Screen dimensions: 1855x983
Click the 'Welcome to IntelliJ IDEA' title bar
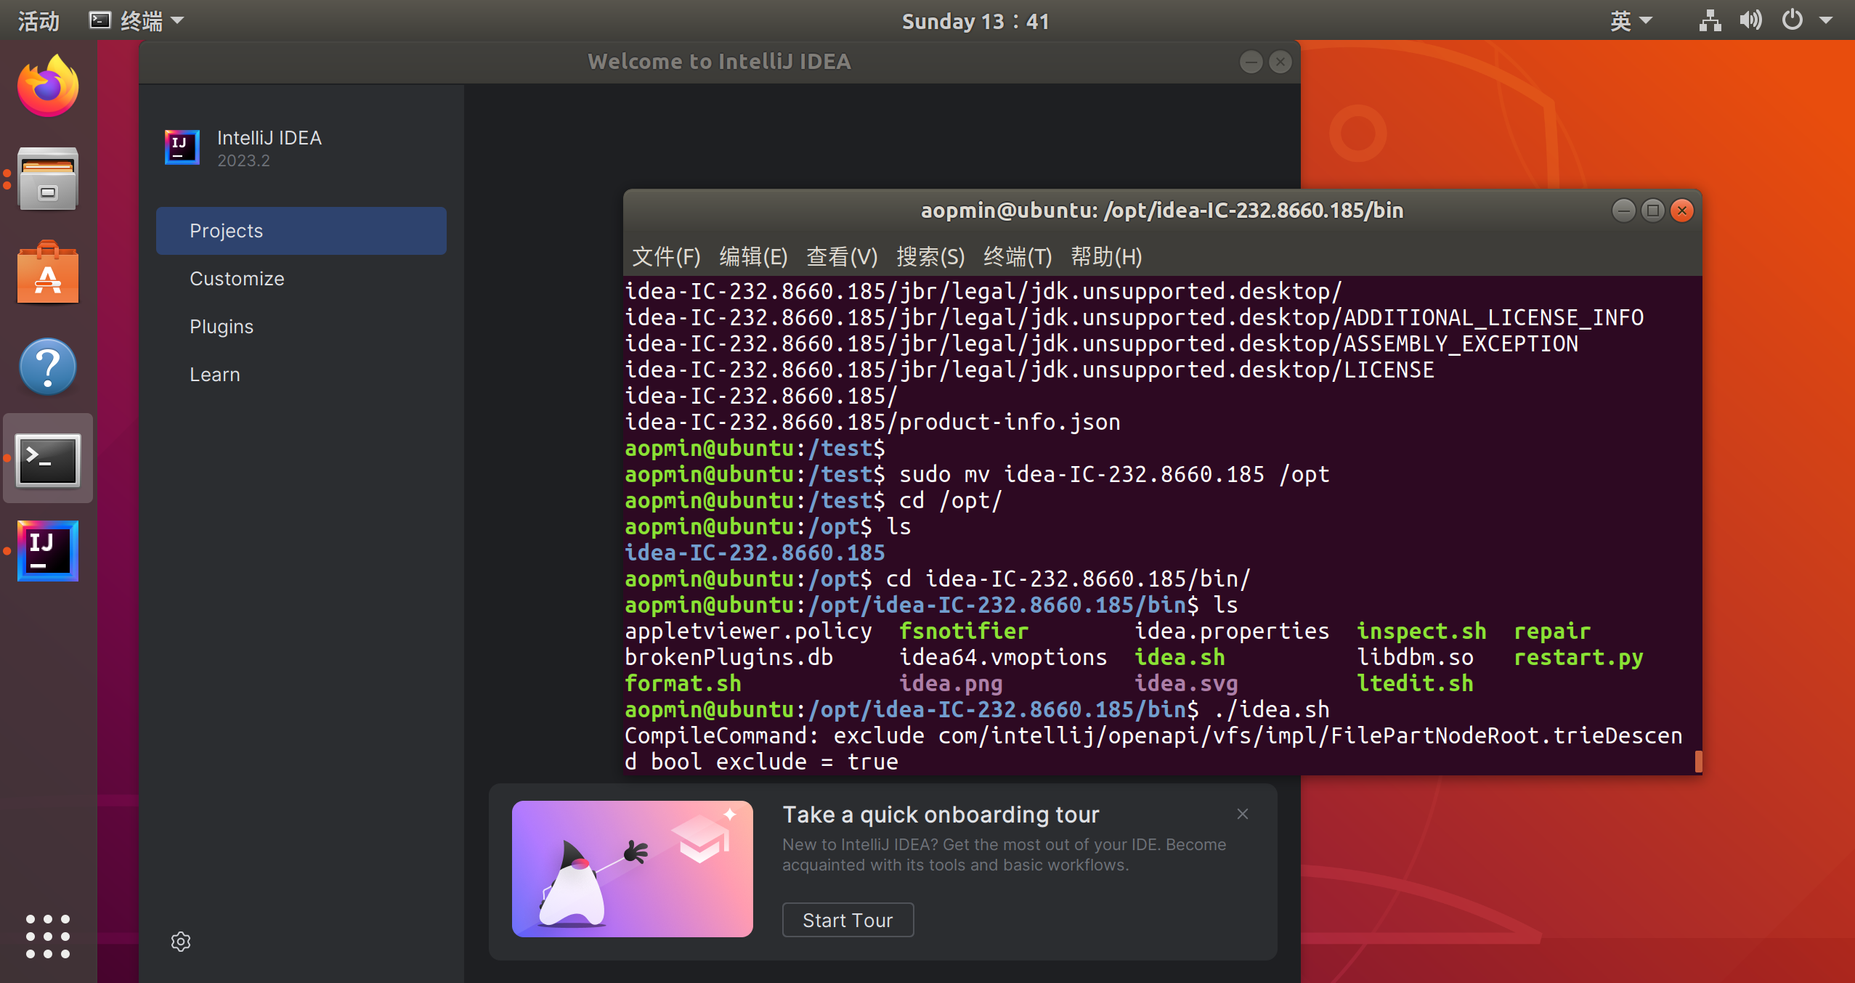(x=719, y=62)
